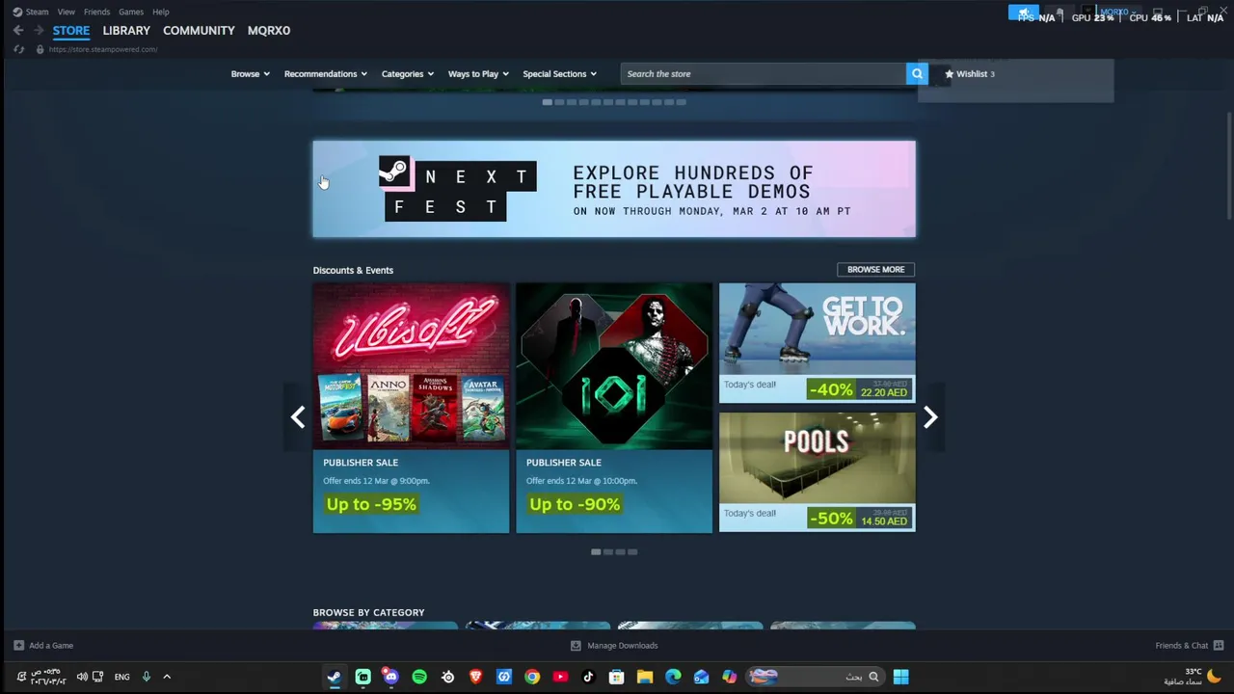
Task: Click the -50% 14.50 AED price tag
Action: tap(859, 519)
